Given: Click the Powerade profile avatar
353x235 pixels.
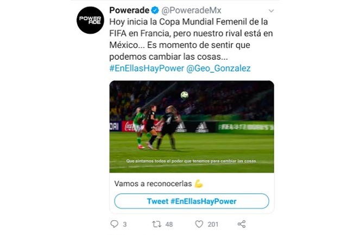Looking at the screenshot, I should point(90,20).
